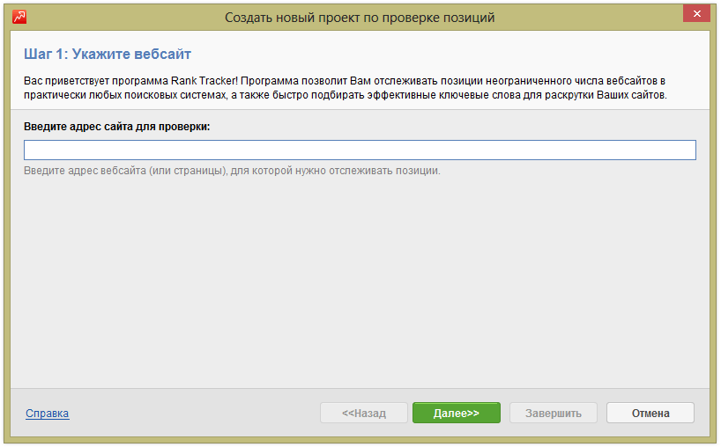Proceed with the green Далее>> button
721x447 pixels.
point(457,413)
